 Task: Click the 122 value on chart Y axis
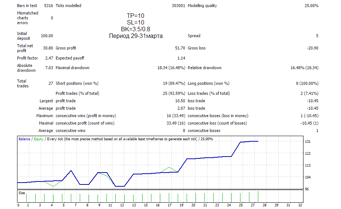308,154
